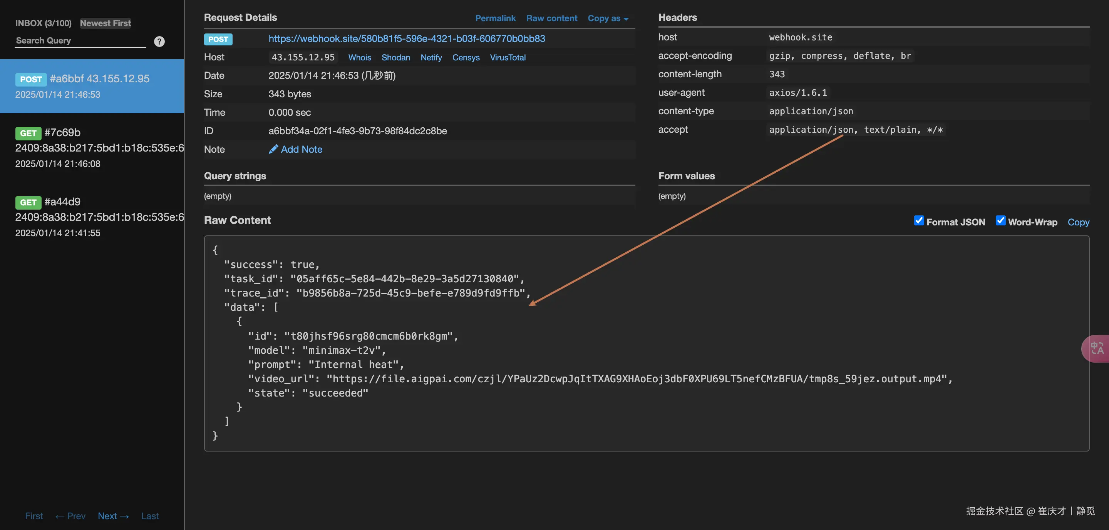Viewport: 1109px width, 530px height.
Task: Disable the Word-Wrap checkbox
Action: coord(1000,221)
